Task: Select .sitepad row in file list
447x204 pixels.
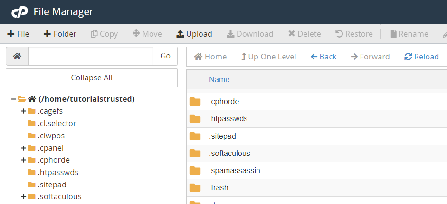Action: [317, 136]
